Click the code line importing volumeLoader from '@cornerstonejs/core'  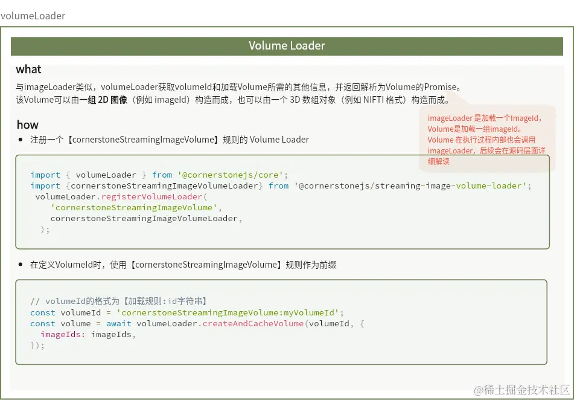pos(159,175)
